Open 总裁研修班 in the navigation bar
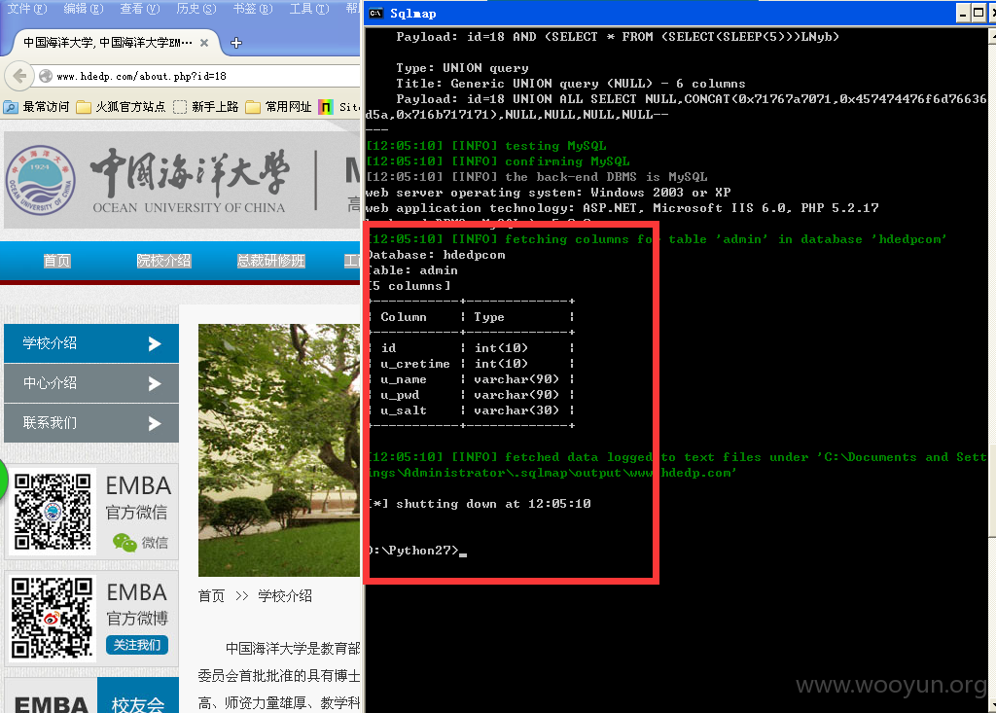Screen dimensions: 996x713 270,261
